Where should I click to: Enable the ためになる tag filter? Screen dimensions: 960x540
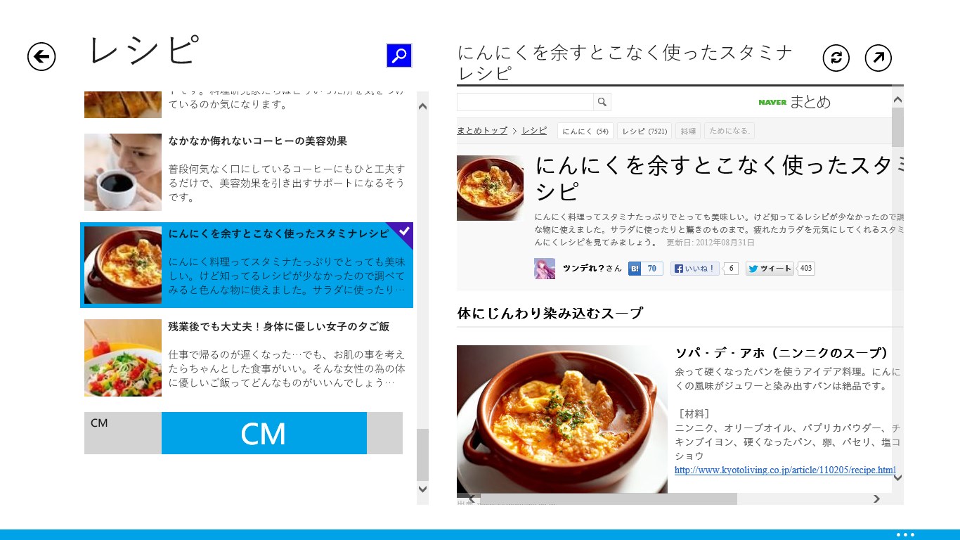[729, 130]
